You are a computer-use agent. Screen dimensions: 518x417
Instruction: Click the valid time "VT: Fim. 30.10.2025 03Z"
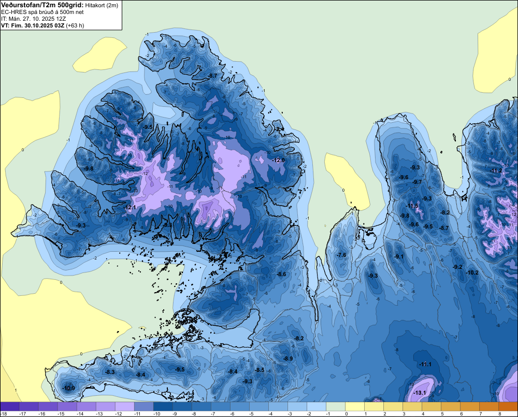pos(33,25)
